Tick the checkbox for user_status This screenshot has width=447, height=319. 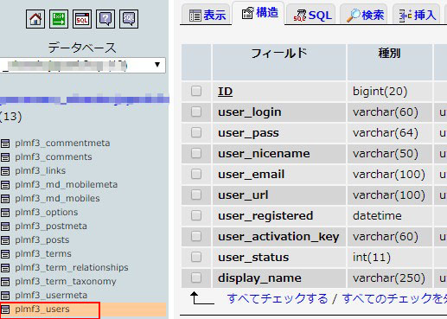(x=196, y=257)
